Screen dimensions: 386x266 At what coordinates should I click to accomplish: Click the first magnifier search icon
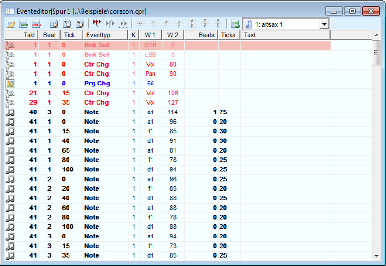pyautogui.click(x=54, y=24)
